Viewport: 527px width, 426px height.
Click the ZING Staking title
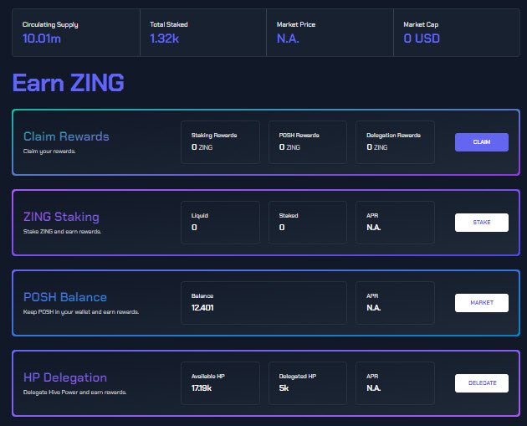pyautogui.click(x=61, y=217)
